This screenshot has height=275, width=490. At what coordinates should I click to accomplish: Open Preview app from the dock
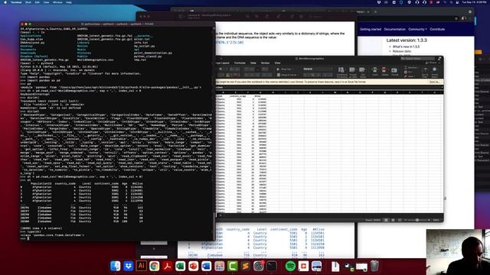(x=316, y=266)
